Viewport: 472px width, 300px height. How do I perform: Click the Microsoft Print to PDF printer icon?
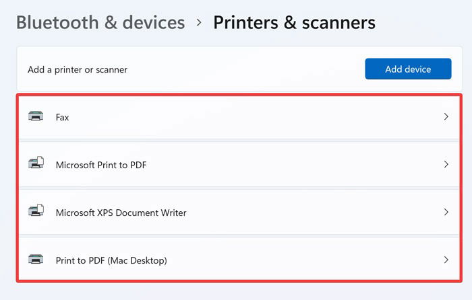36,163
